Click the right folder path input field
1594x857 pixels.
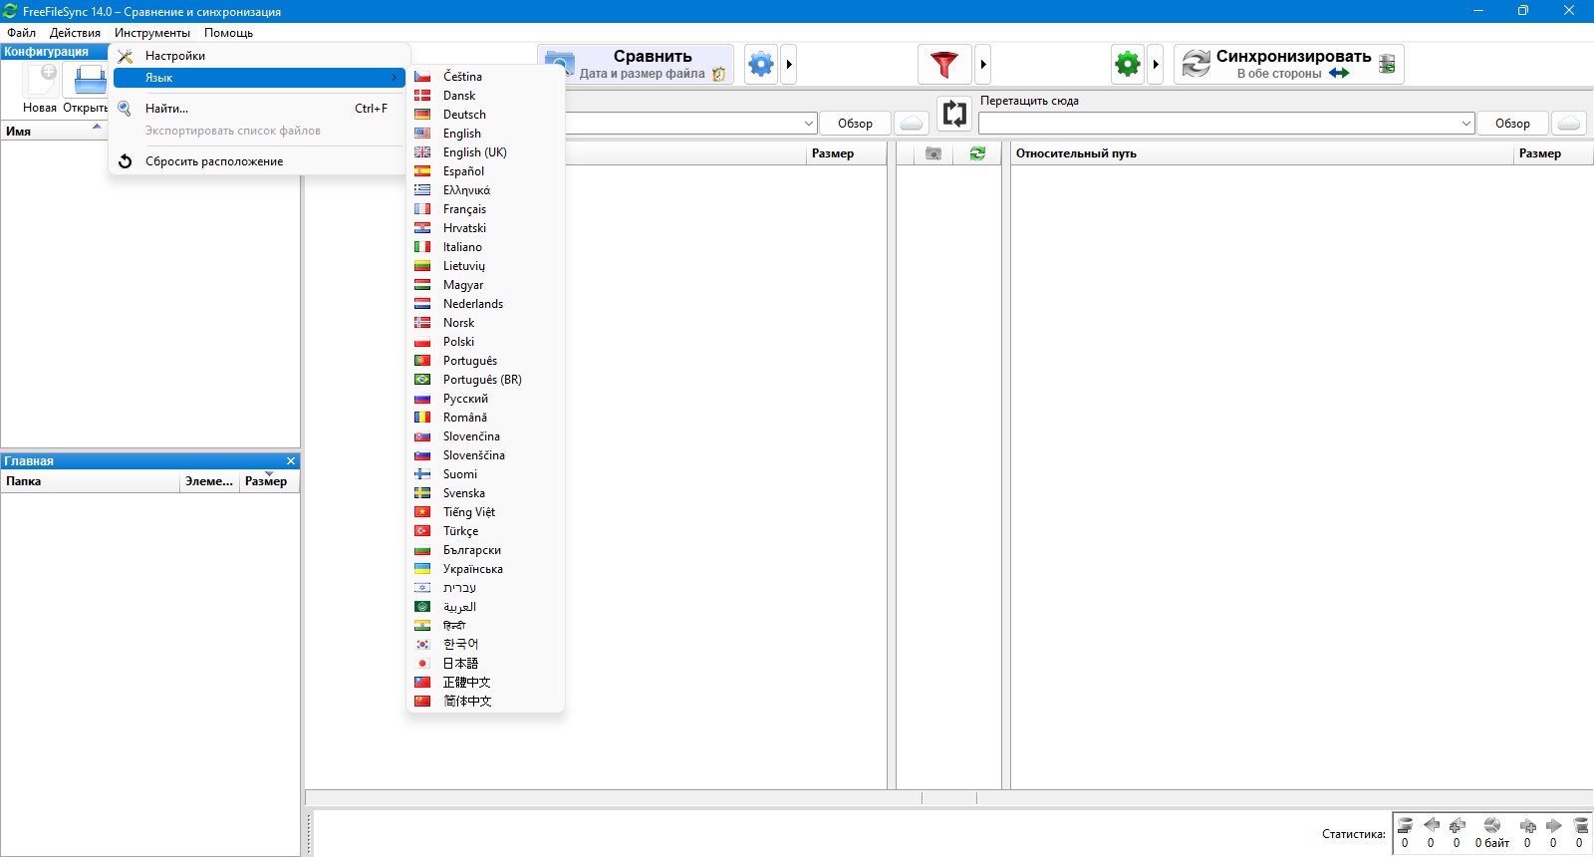pyautogui.click(x=1218, y=124)
